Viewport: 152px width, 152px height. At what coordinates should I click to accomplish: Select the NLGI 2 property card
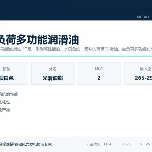point(99,73)
